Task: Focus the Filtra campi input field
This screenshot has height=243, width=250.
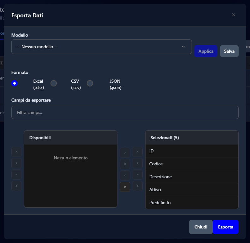Action: [125, 112]
